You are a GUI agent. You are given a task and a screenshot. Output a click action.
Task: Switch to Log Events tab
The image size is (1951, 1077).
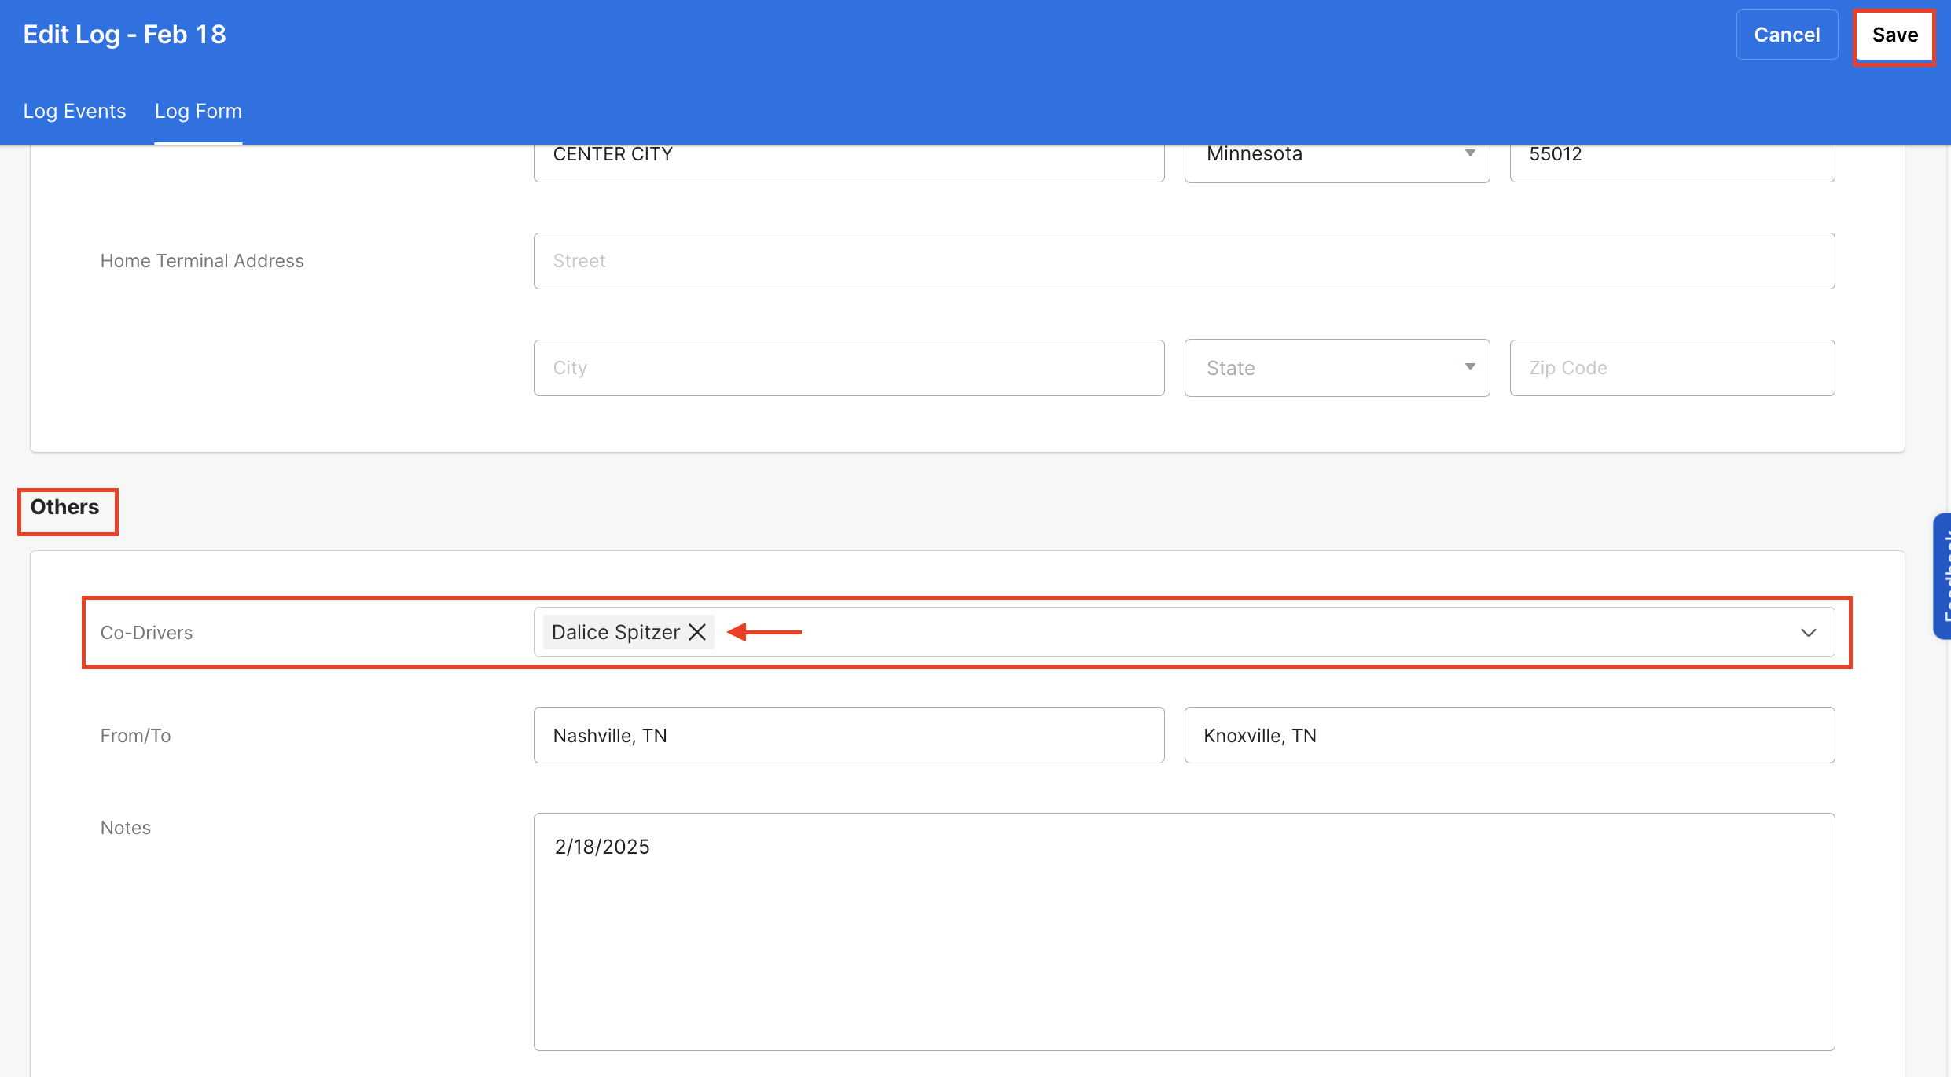click(x=75, y=112)
